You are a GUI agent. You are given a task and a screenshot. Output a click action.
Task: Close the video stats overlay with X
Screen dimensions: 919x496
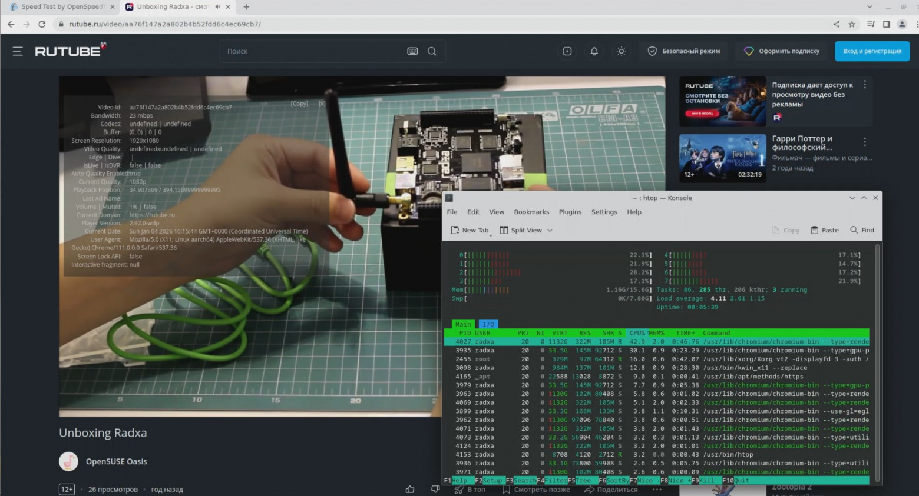point(322,104)
